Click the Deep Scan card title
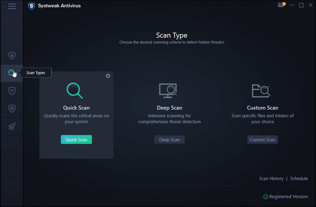This screenshot has width=316, height=207. coord(169,108)
